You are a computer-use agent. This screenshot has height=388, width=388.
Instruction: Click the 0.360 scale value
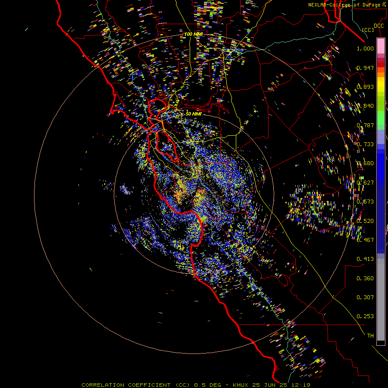pyautogui.click(x=365, y=278)
